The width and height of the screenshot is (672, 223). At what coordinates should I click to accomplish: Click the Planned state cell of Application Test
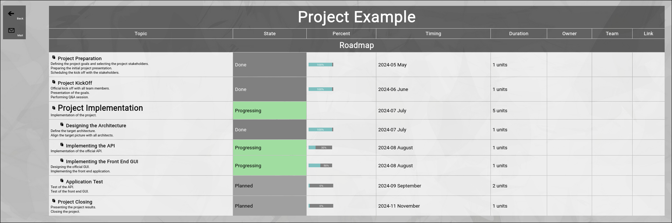[x=270, y=186]
